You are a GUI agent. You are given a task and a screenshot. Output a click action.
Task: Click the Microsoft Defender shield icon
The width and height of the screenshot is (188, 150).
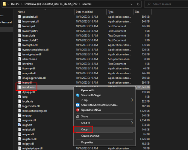(x=78, y=105)
